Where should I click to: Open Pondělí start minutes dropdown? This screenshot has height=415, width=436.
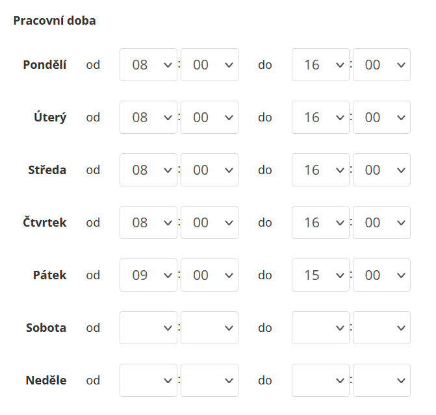point(209,65)
